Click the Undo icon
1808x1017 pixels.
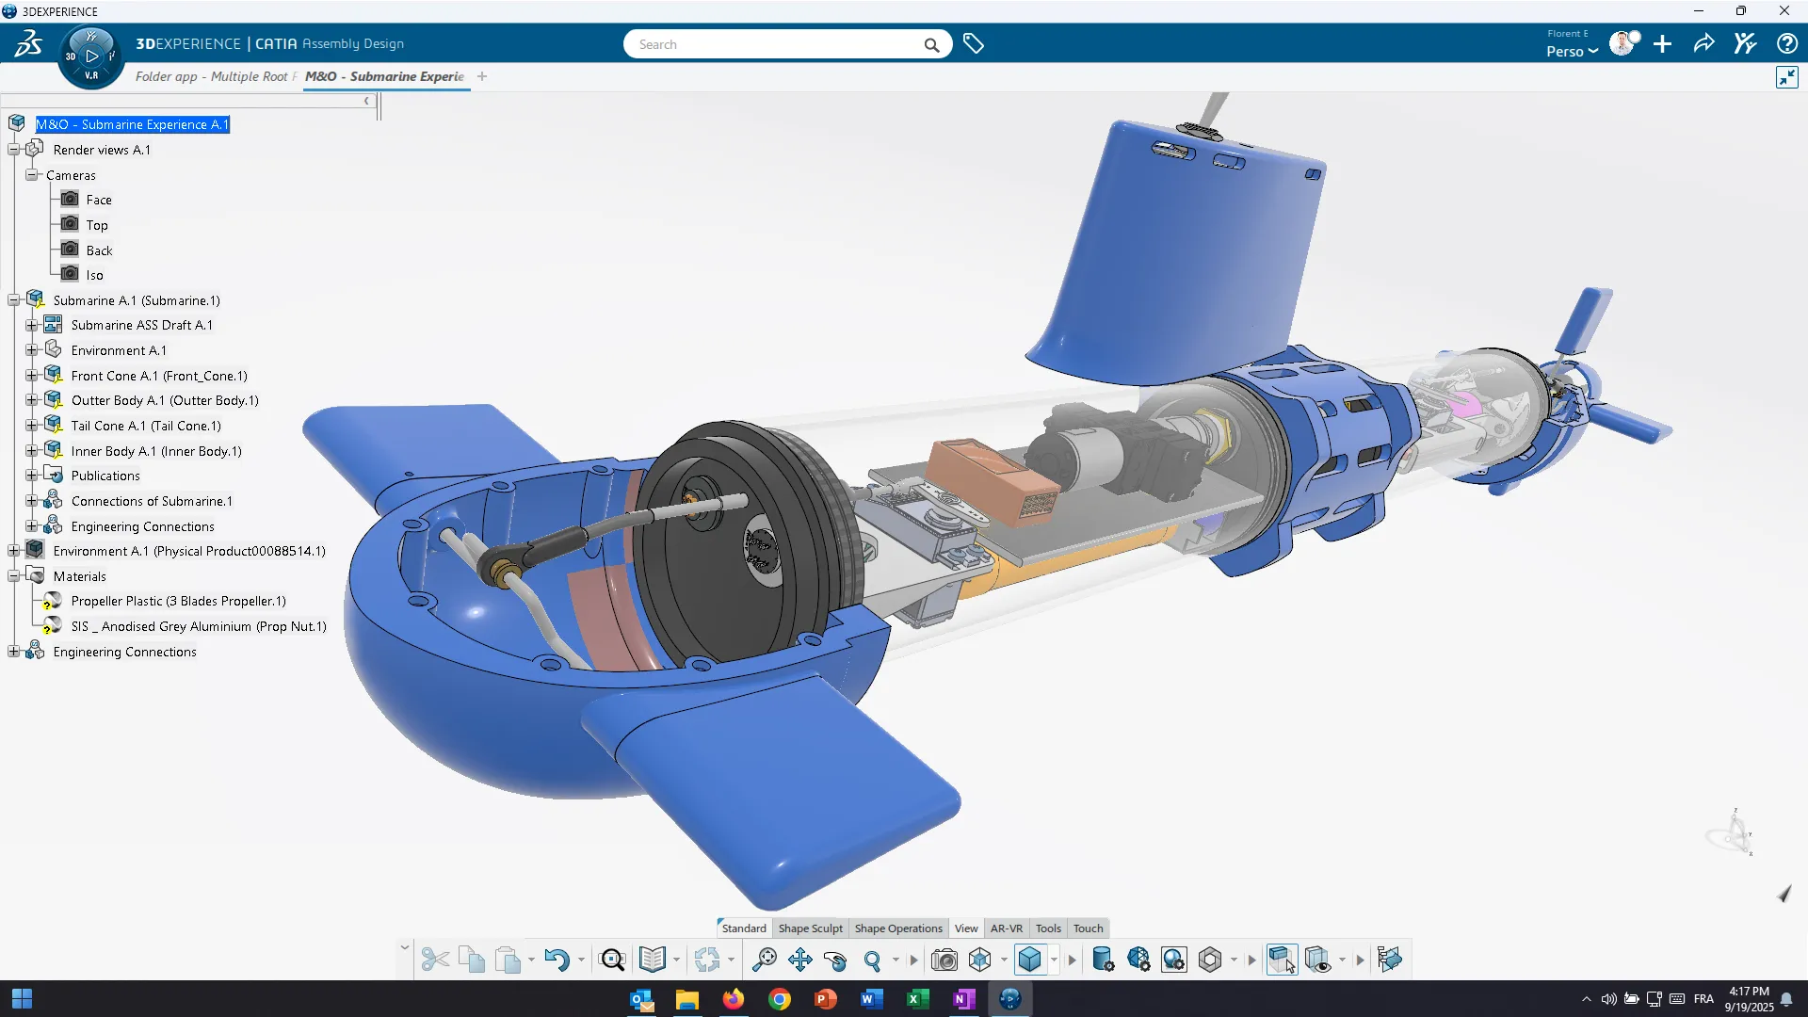coord(557,959)
